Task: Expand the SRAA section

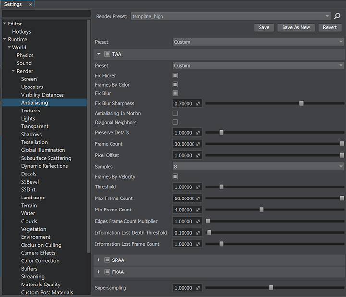Action: (99, 260)
